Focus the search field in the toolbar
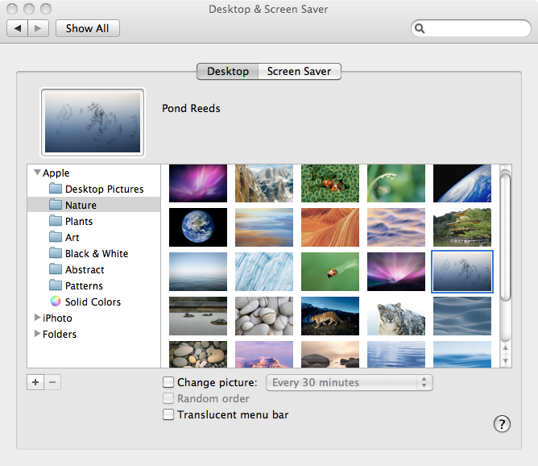 470,28
